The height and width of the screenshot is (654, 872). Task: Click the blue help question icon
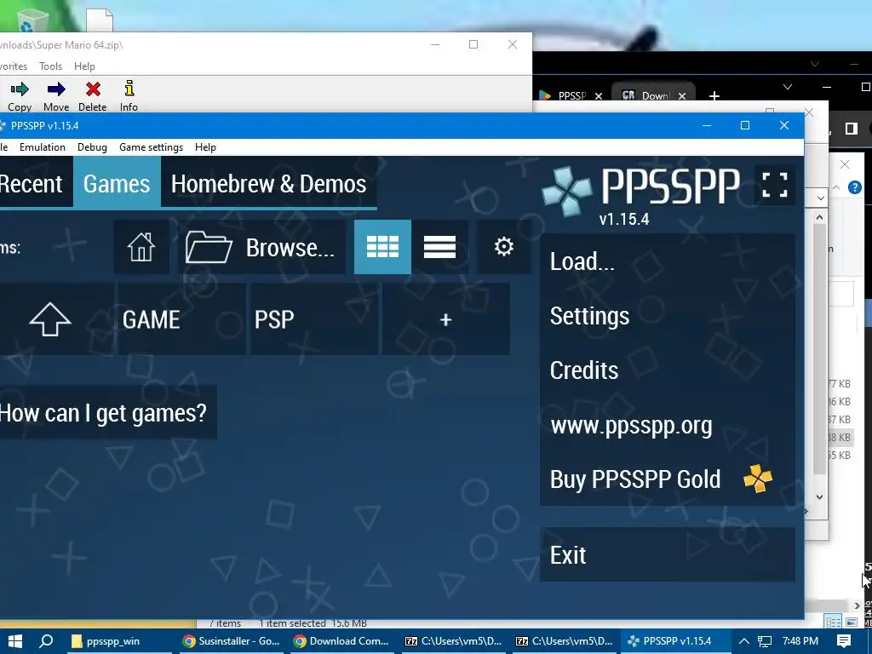tap(855, 187)
